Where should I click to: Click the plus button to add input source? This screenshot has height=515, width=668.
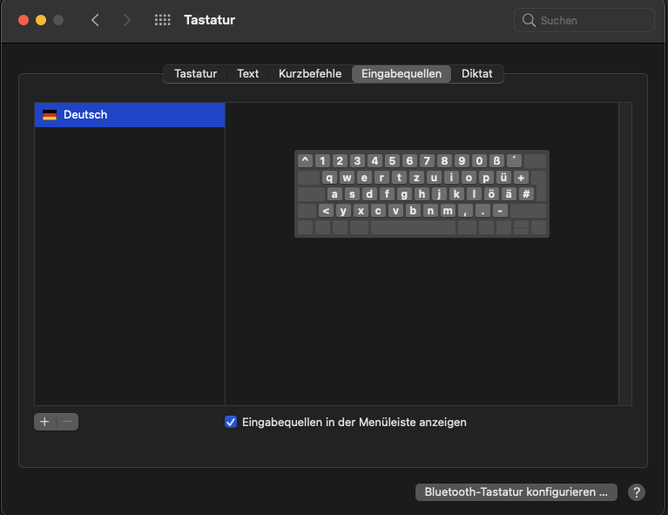click(45, 422)
